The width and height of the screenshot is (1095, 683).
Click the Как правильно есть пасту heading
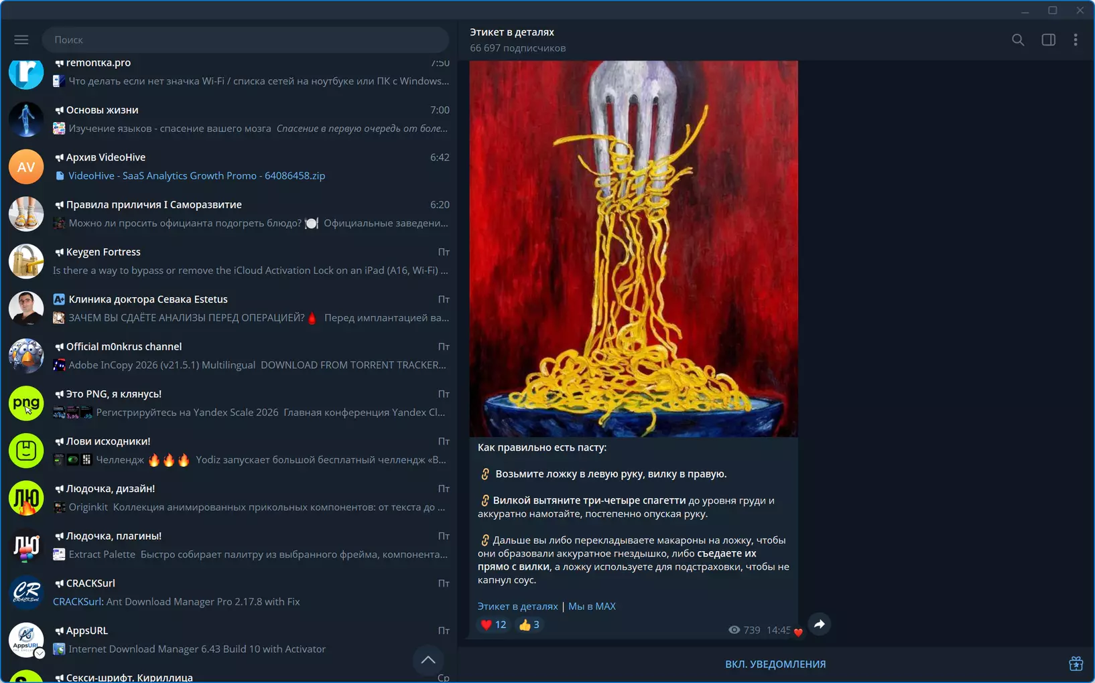pos(542,447)
